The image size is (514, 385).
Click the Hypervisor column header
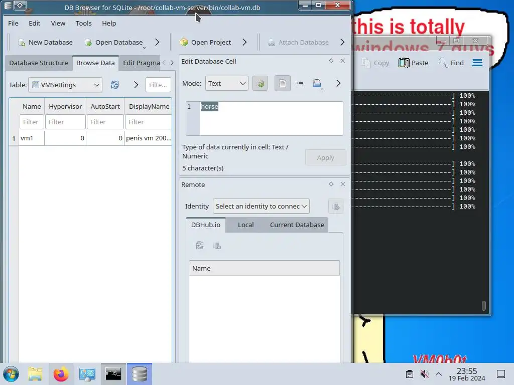(65, 106)
